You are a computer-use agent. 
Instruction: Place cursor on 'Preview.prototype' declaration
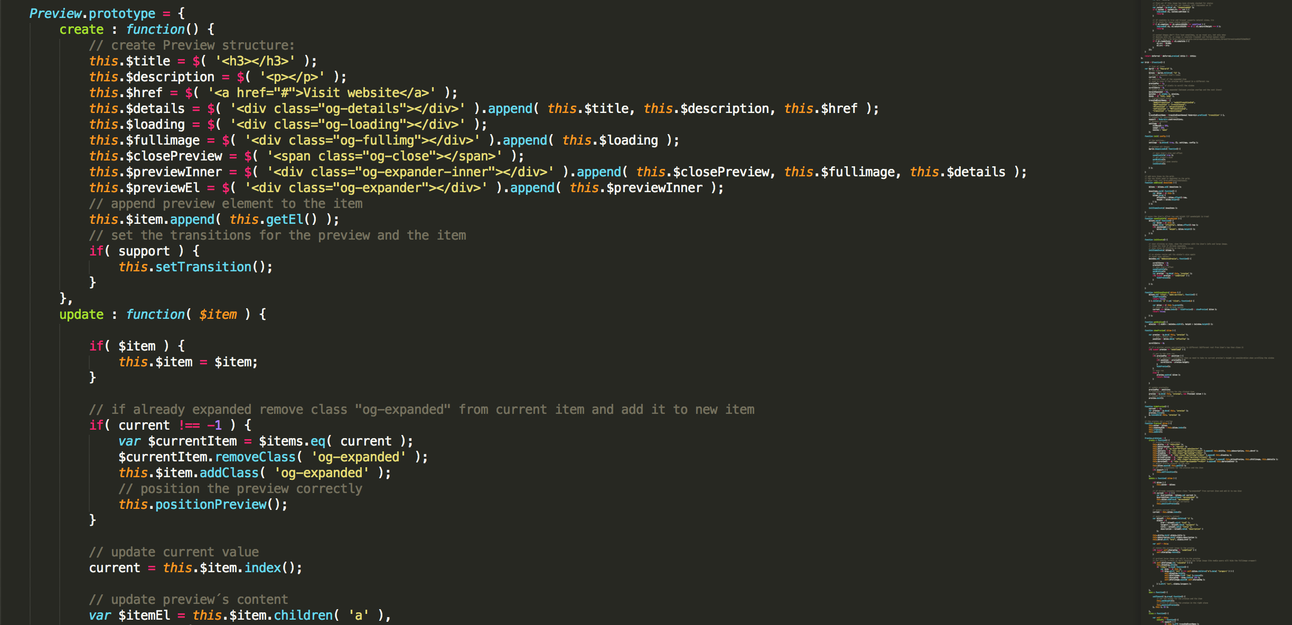92,13
